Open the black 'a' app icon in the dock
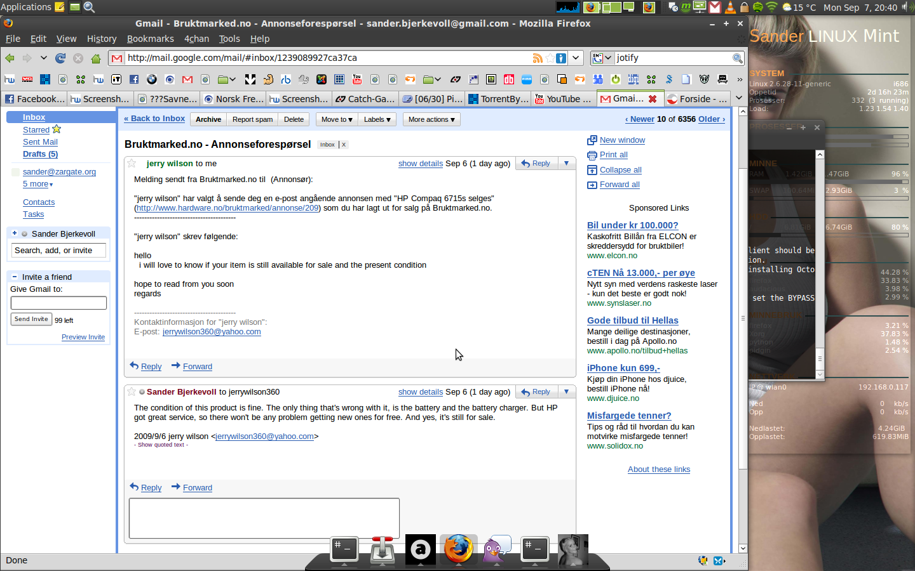This screenshot has width=915, height=571. pyautogui.click(x=421, y=549)
